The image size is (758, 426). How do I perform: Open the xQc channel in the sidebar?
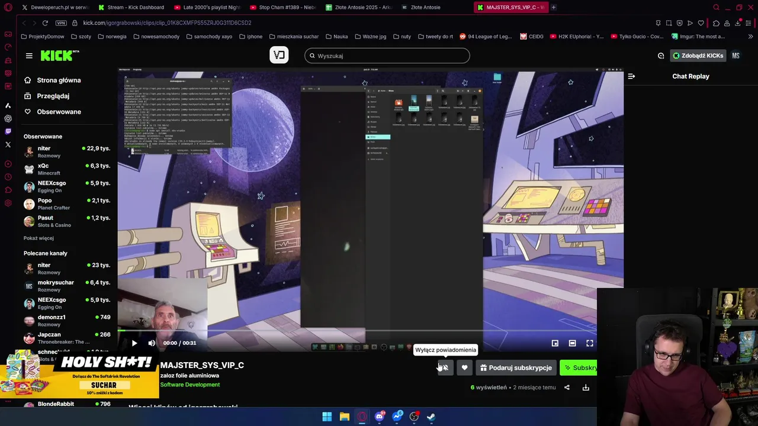[67, 169]
